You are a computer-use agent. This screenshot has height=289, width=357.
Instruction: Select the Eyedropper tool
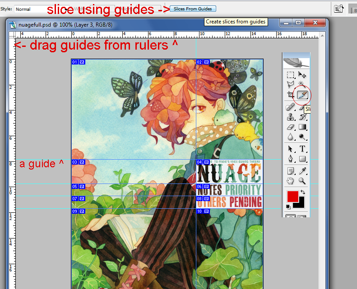(302, 171)
